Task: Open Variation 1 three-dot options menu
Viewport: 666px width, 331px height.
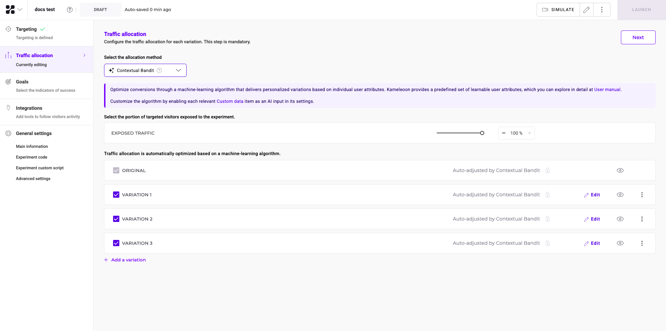Action: tap(642, 195)
